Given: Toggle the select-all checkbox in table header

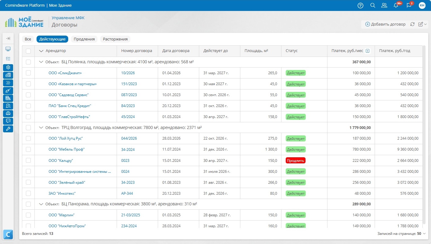Looking at the screenshot, I should 28,51.
